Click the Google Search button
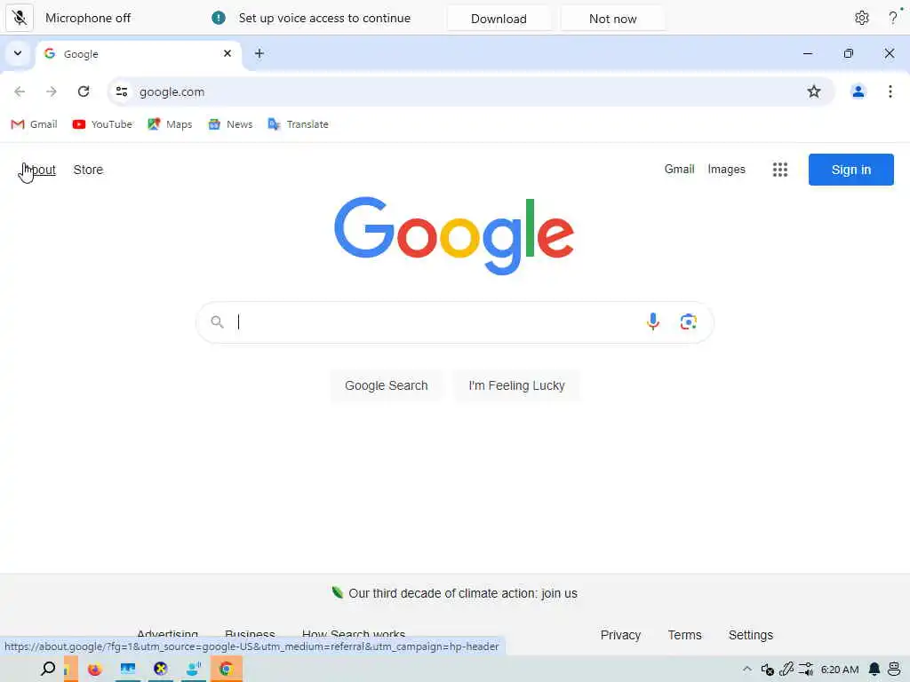 click(386, 385)
